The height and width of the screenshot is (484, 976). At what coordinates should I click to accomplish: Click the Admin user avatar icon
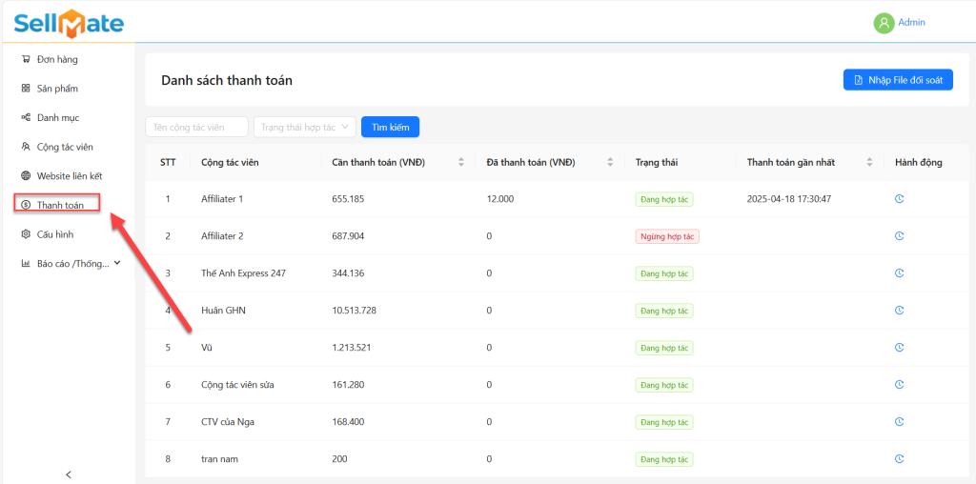884,23
